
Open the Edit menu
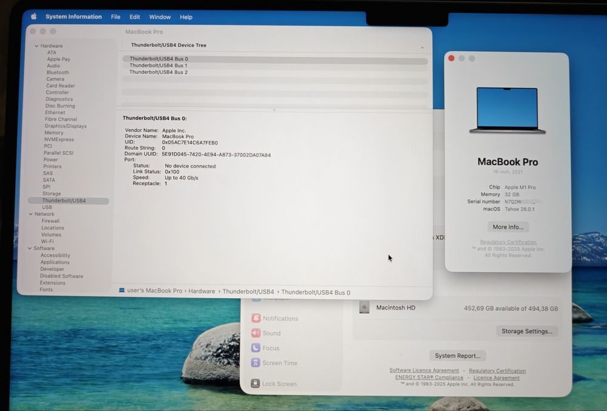pos(135,17)
